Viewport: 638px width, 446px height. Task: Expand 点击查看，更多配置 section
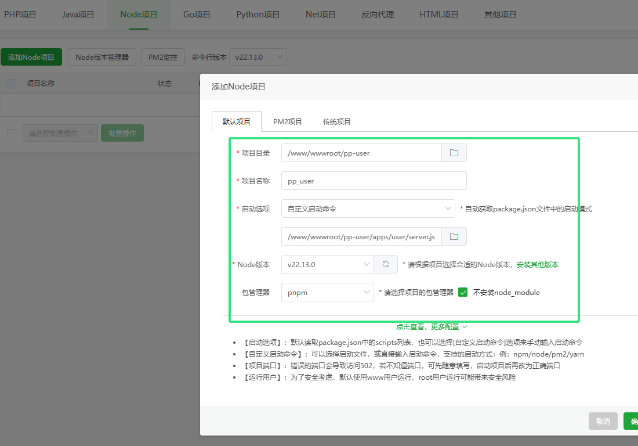432,326
